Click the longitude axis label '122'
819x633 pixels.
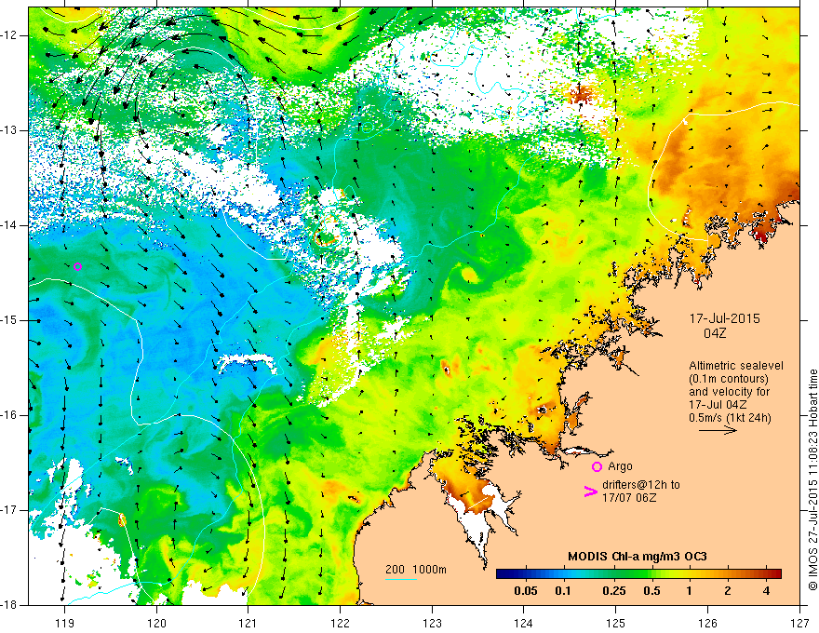(x=340, y=623)
